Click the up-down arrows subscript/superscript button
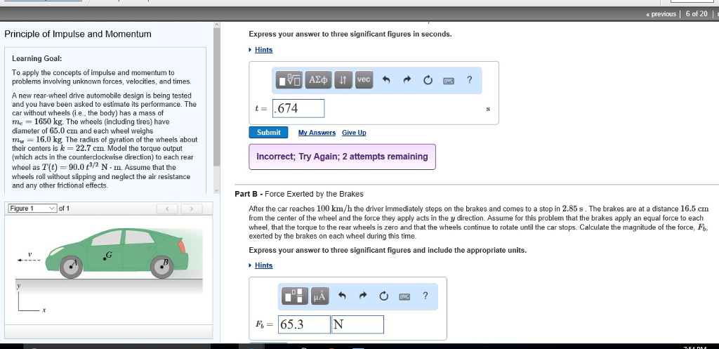 [x=343, y=81]
